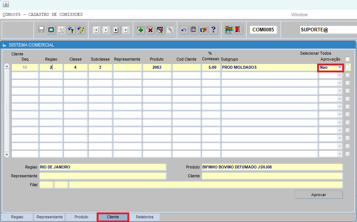Go to the next record
This screenshot has height=222, width=357.
point(116,30)
